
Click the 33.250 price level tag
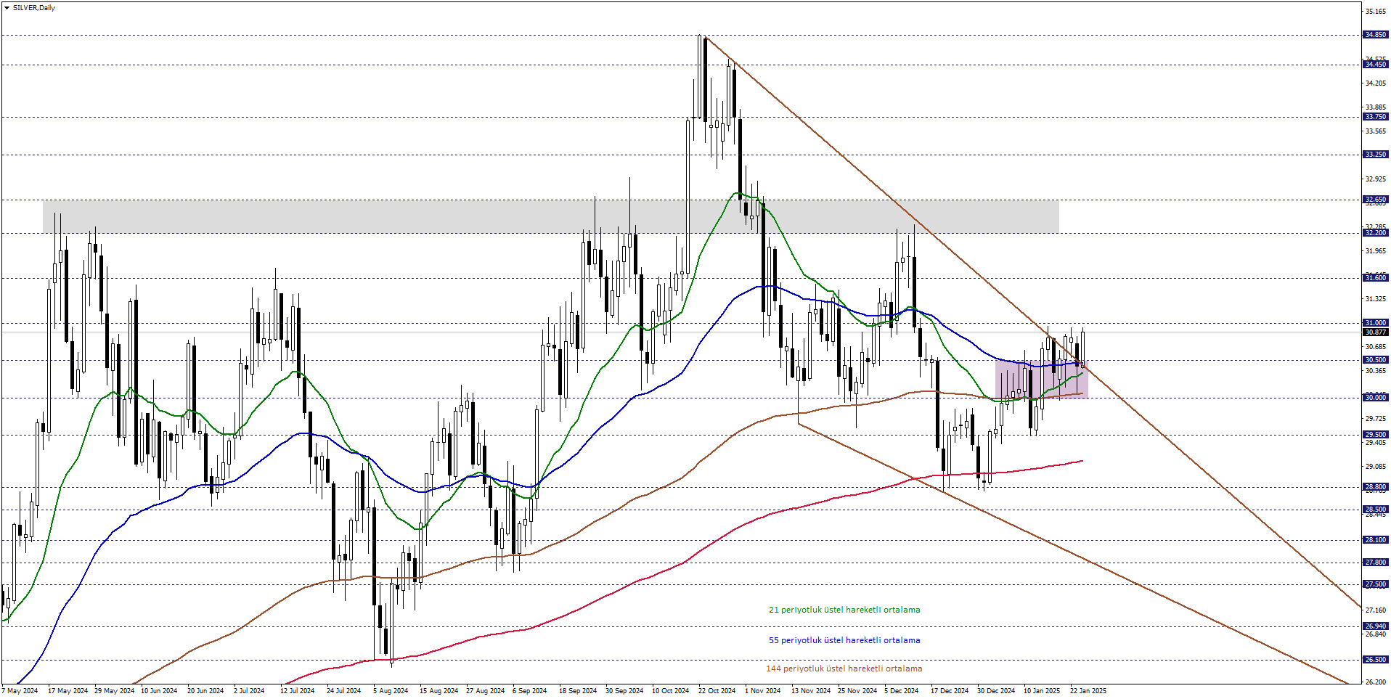tap(1376, 155)
